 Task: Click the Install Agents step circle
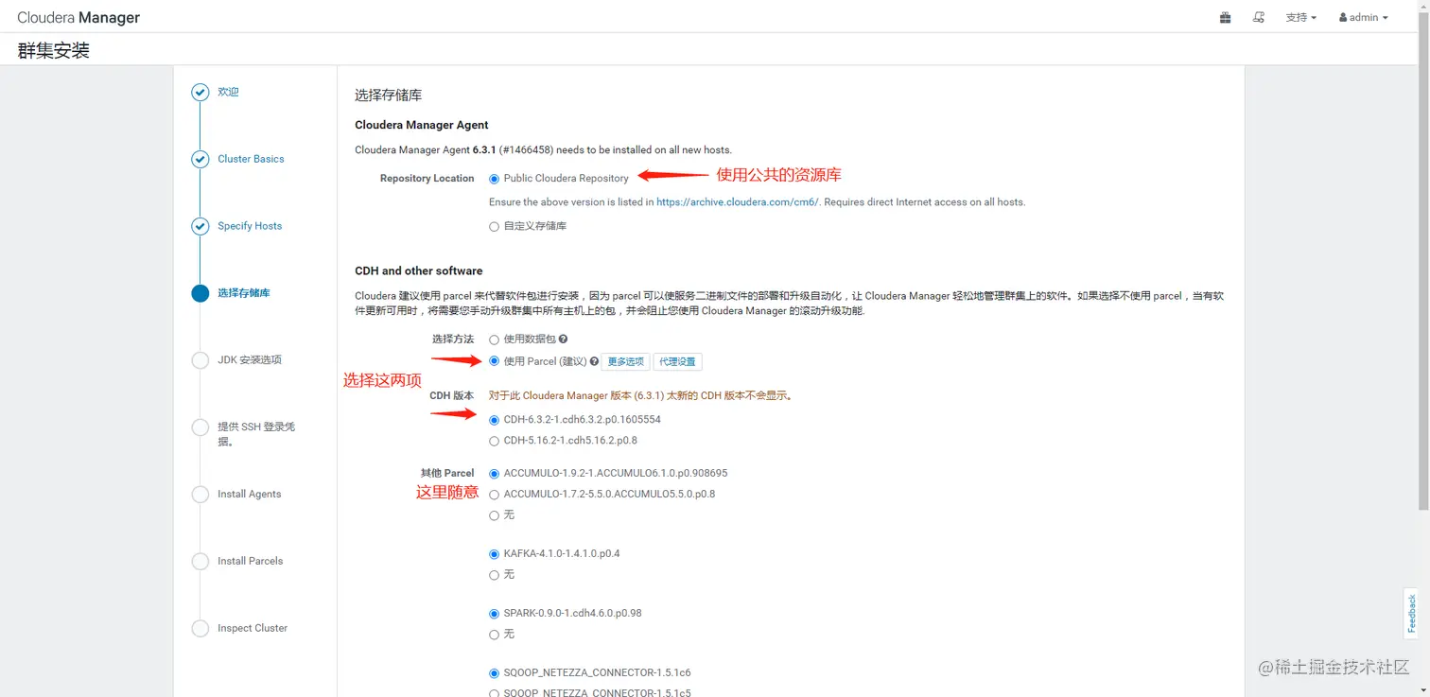200,495
